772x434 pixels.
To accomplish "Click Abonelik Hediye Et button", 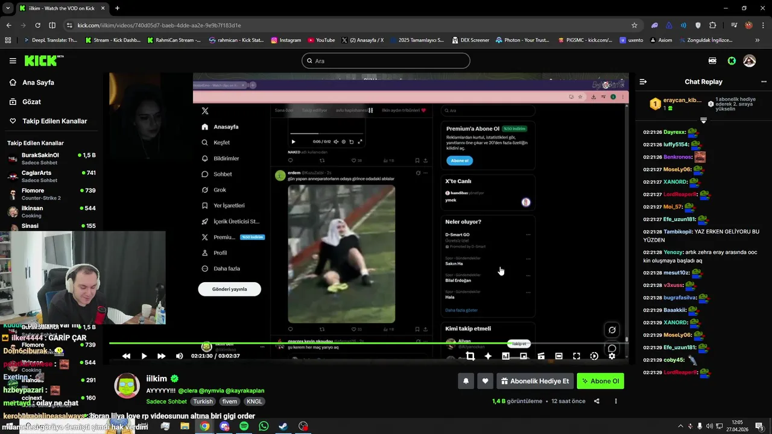I will point(534,381).
